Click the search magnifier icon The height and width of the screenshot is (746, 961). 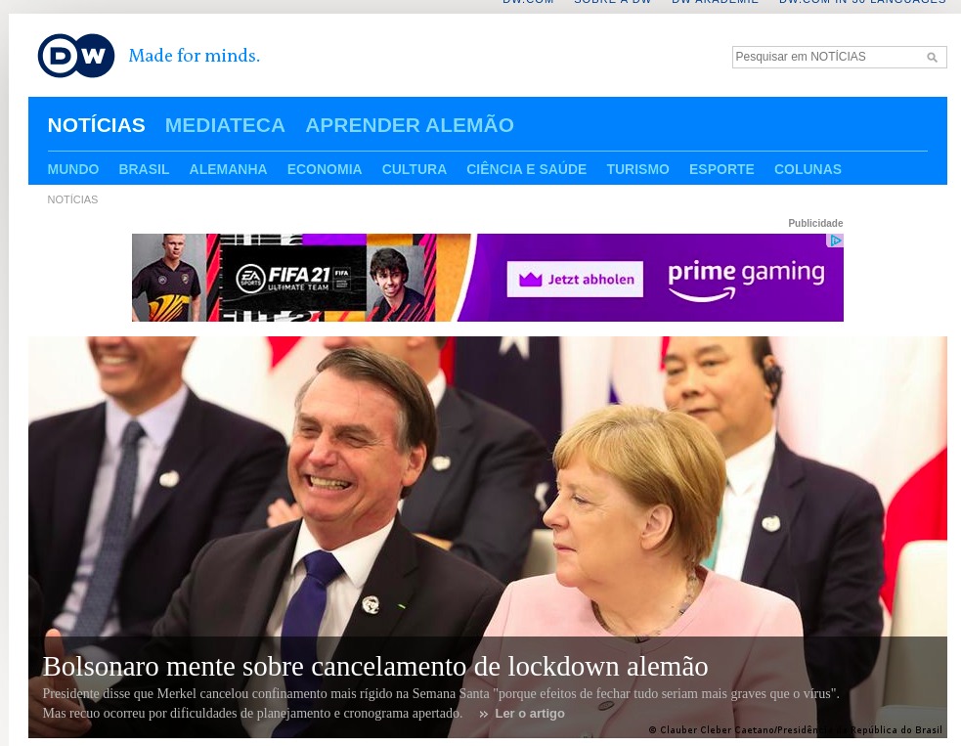click(x=932, y=58)
